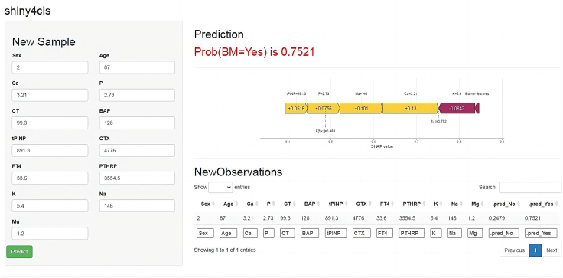The image size is (563, 278).
Task: Click the PTHRP column filter box
Action: [x=412, y=233]
